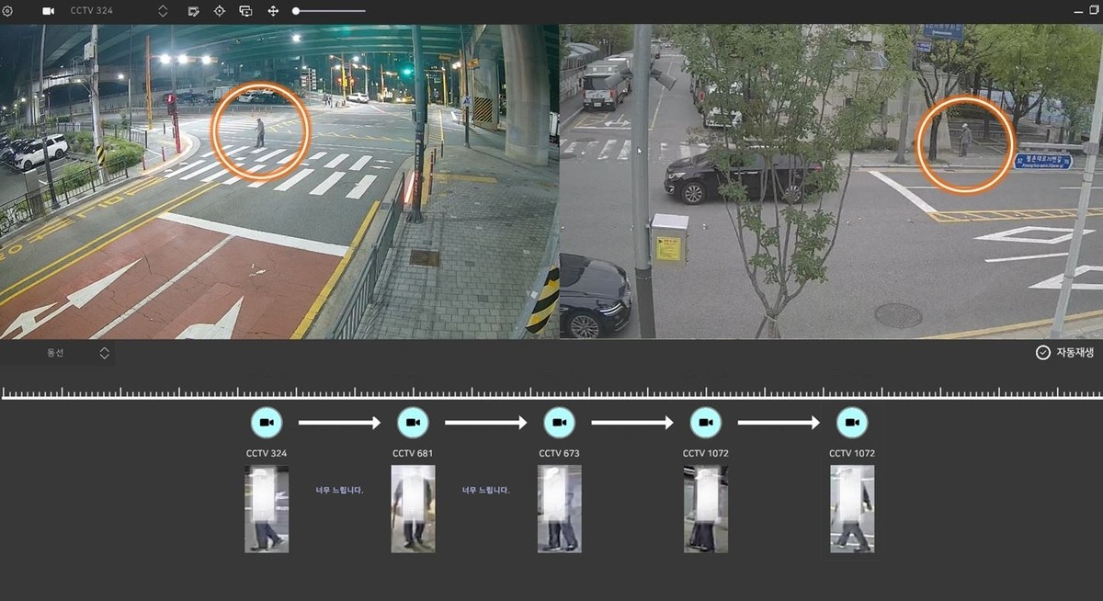Activate the four-arrow pan tool
The height and width of the screenshot is (601, 1103).
click(x=273, y=11)
